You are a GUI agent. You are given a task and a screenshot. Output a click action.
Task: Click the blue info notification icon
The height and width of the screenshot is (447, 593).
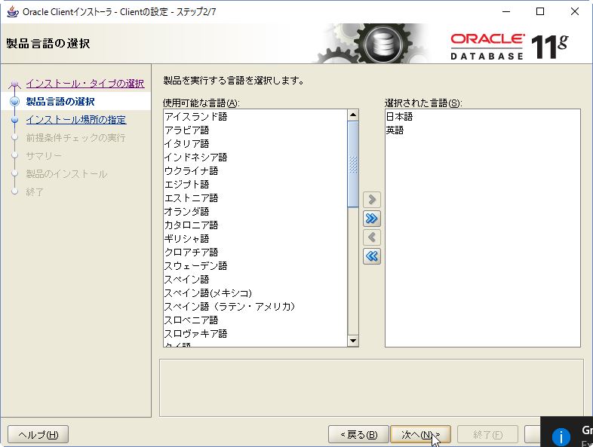[x=561, y=437]
